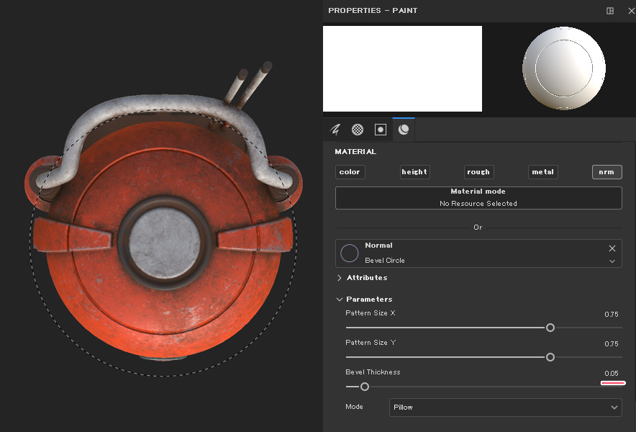Expand the Normal resource chevron
This screenshot has height=432, width=636.
(x=612, y=261)
